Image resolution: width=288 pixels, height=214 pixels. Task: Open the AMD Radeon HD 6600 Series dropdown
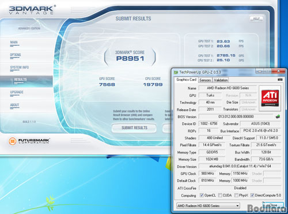(x=208, y=206)
